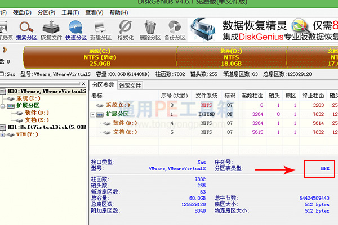Select the 分区参数 tab

click(x=103, y=85)
